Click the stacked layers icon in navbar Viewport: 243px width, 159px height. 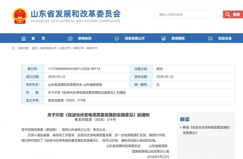[x=117, y=39]
